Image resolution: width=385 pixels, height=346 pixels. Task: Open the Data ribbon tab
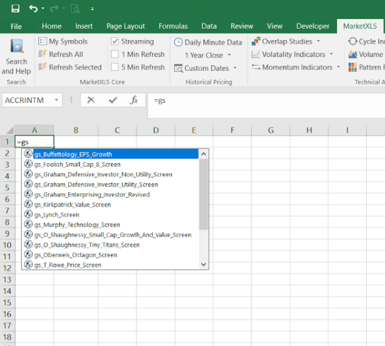click(x=209, y=26)
